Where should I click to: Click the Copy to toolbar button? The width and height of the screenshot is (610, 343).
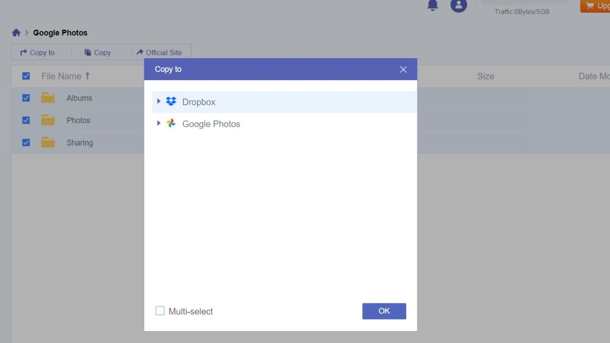coord(37,53)
